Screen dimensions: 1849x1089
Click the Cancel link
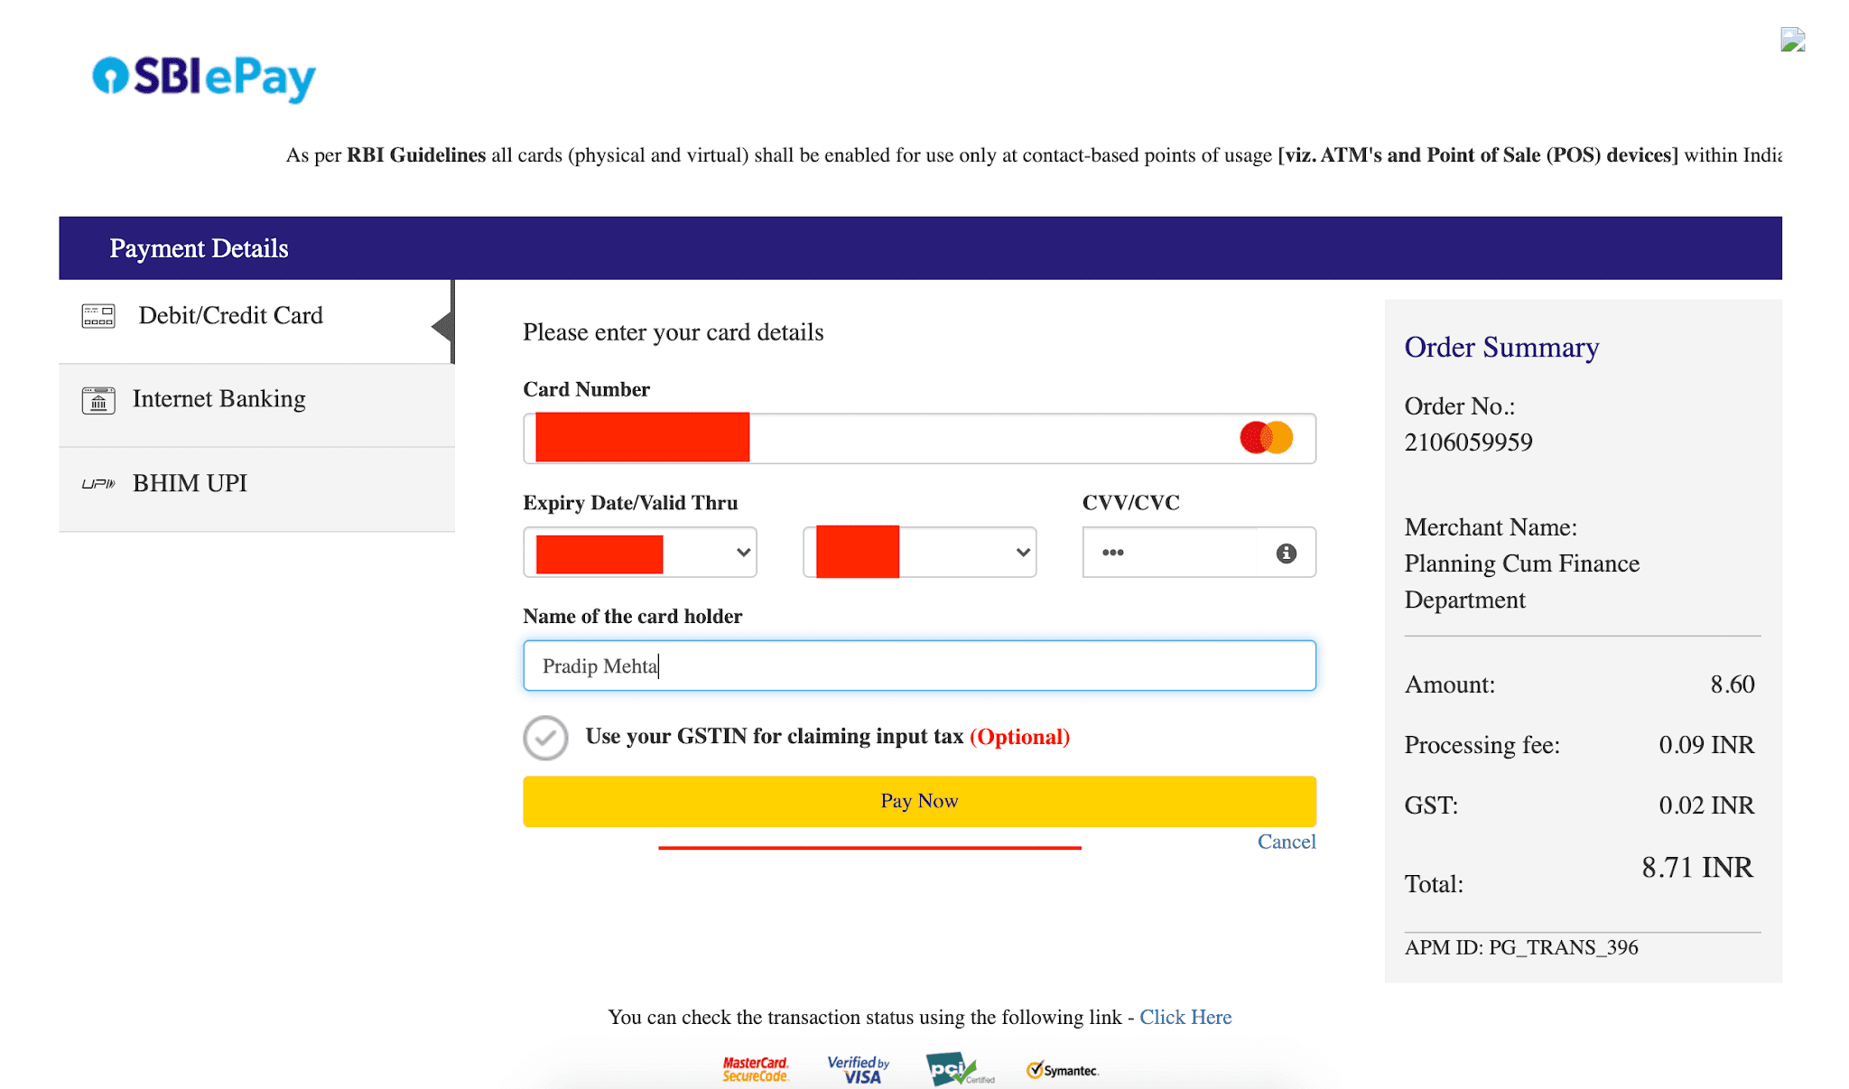coord(1287,842)
